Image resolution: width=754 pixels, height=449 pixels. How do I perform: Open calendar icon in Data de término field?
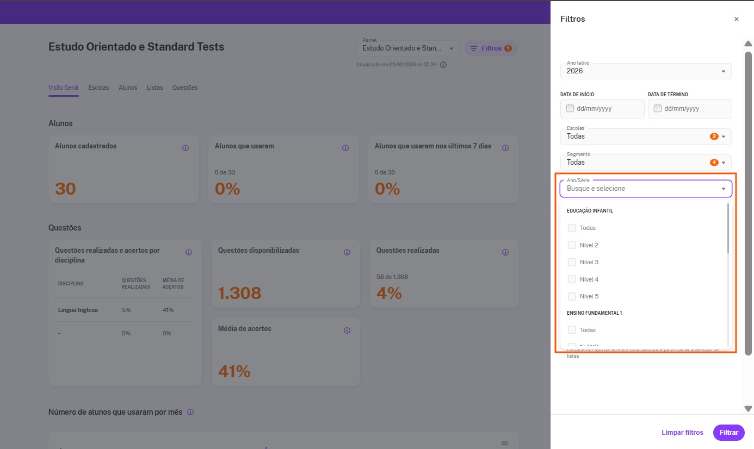point(658,108)
